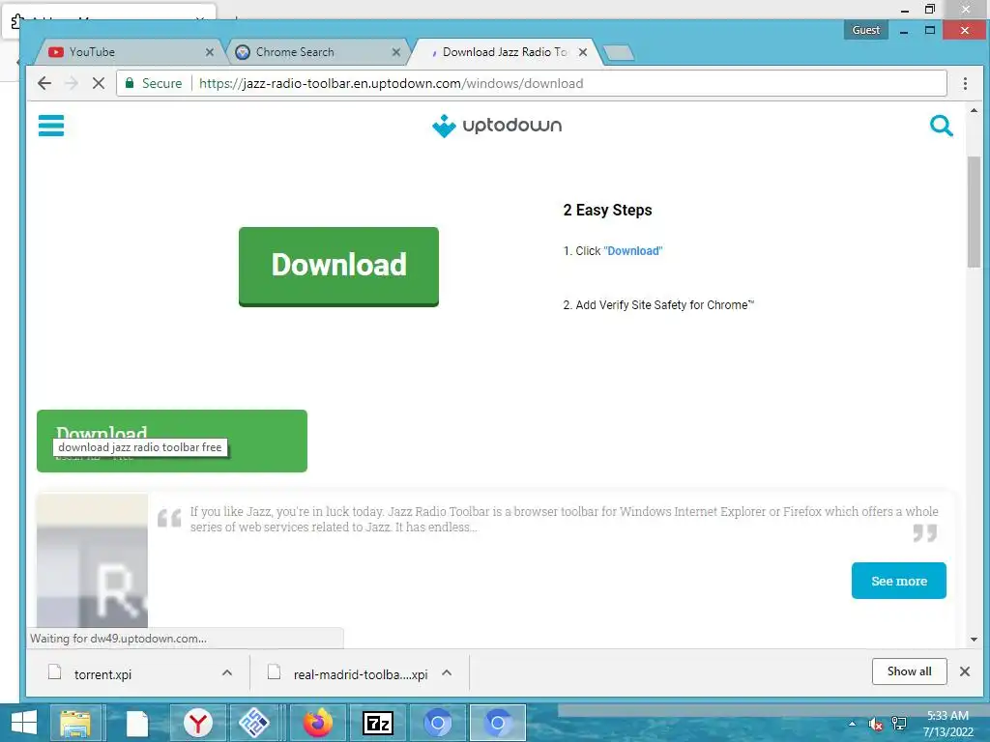The width and height of the screenshot is (990, 742).
Task: Launch Yandex browser from the taskbar
Action: pos(198,723)
